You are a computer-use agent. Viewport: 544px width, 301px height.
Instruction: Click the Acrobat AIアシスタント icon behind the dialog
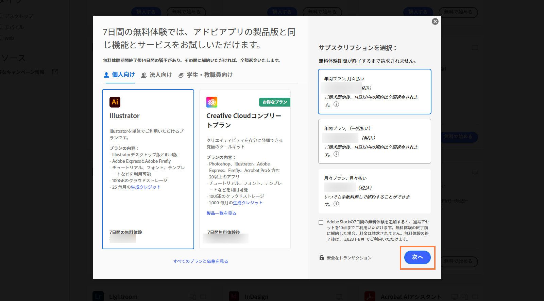tap(370, 296)
